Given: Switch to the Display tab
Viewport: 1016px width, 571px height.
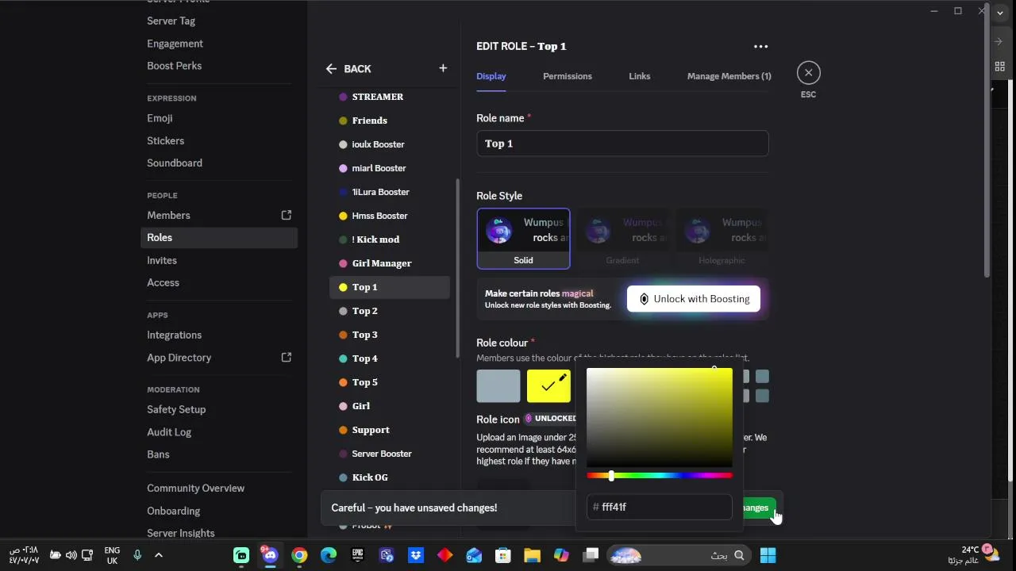Looking at the screenshot, I should click(x=491, y=76).
